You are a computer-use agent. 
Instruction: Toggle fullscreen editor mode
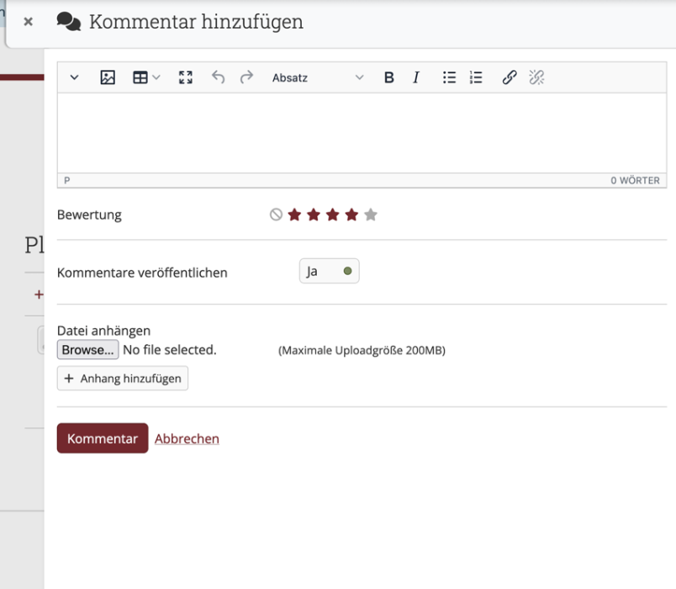[x=186, y=77]
